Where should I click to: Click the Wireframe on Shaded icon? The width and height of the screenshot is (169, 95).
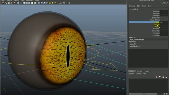44,3
